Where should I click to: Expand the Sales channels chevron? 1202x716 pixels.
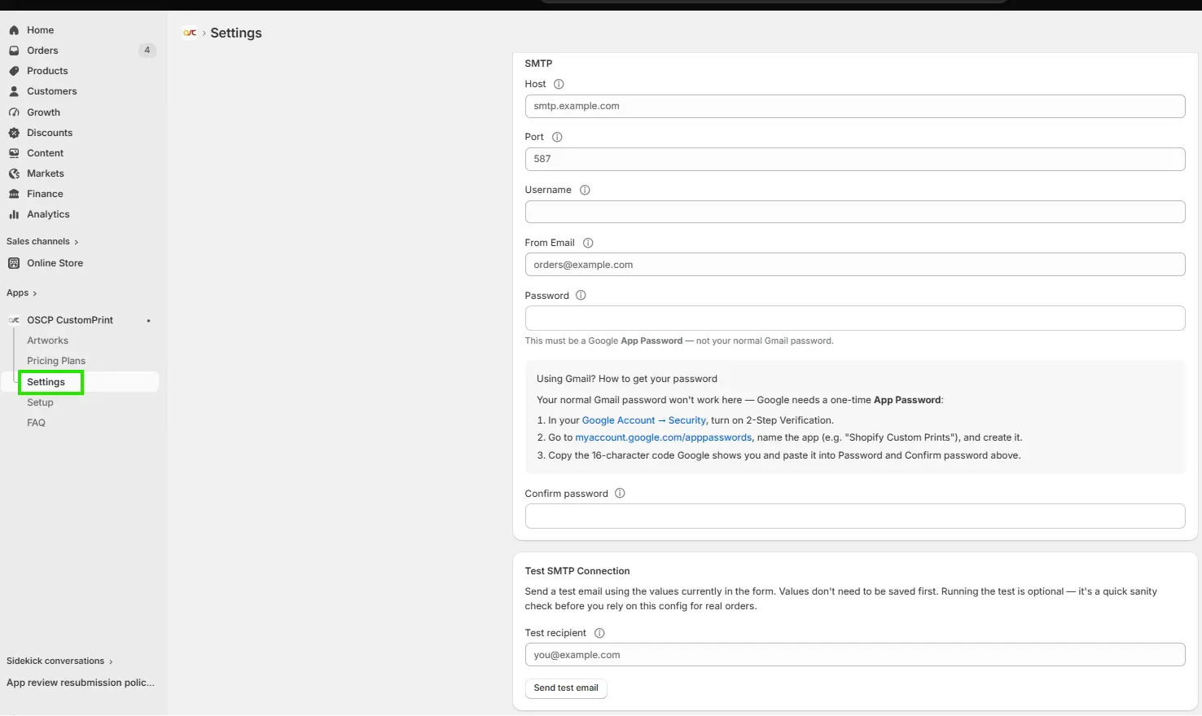77,242
